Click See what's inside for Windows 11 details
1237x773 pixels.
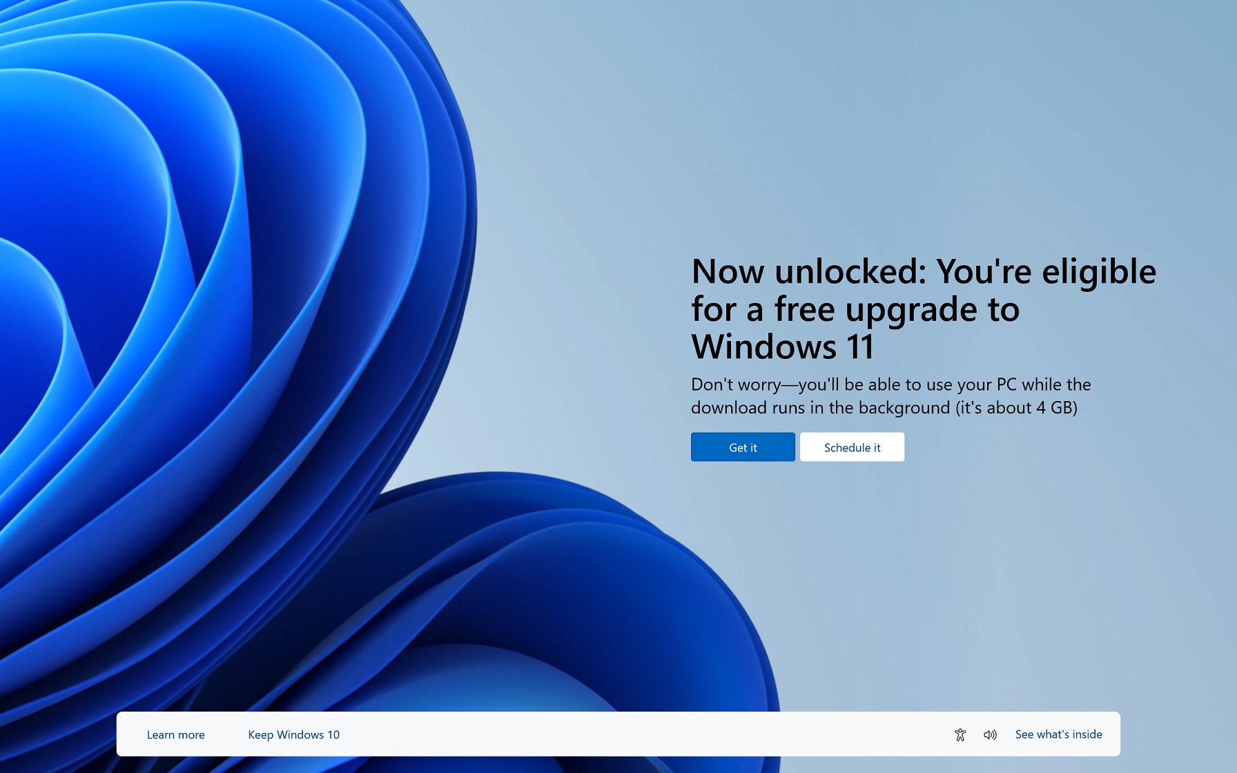tap(1058, 734)
